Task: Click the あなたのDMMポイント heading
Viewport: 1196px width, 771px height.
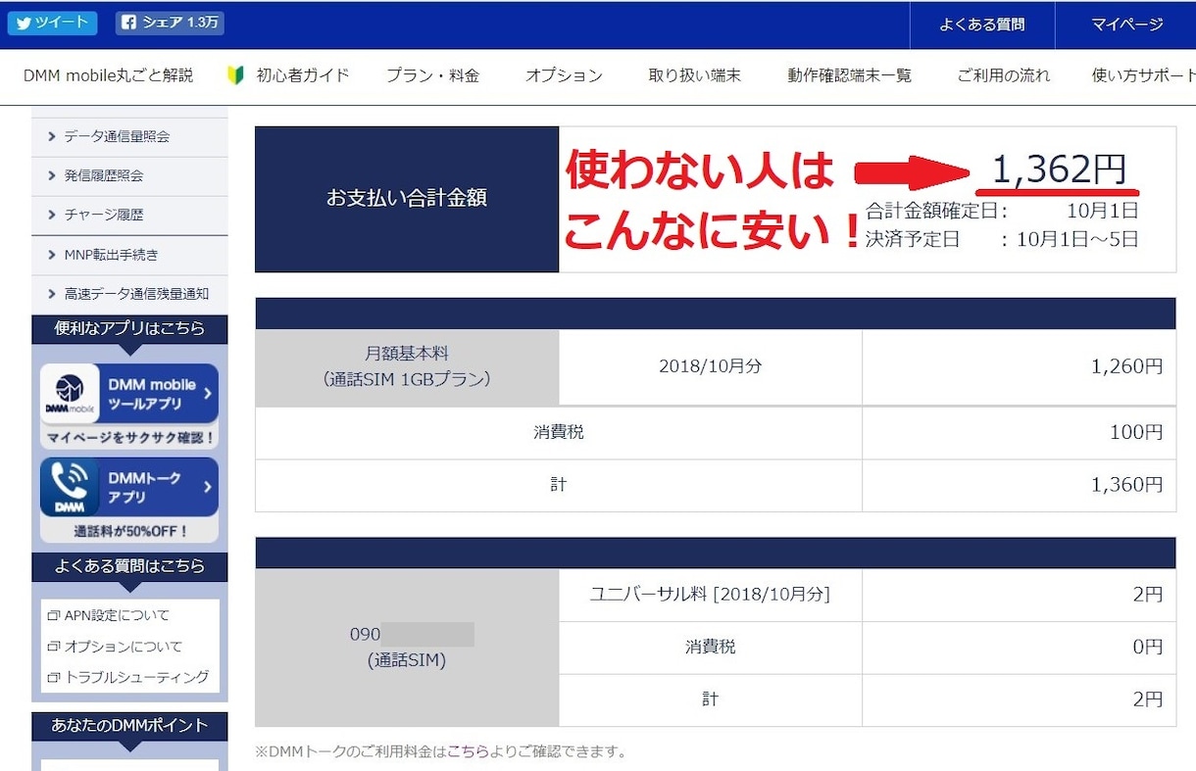Action: point(129,726)
